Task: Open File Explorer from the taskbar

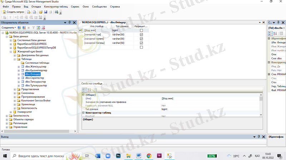Action: (128, 156)
